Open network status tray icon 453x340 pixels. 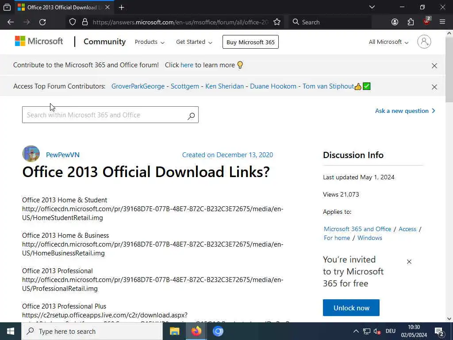click(366, 331)
